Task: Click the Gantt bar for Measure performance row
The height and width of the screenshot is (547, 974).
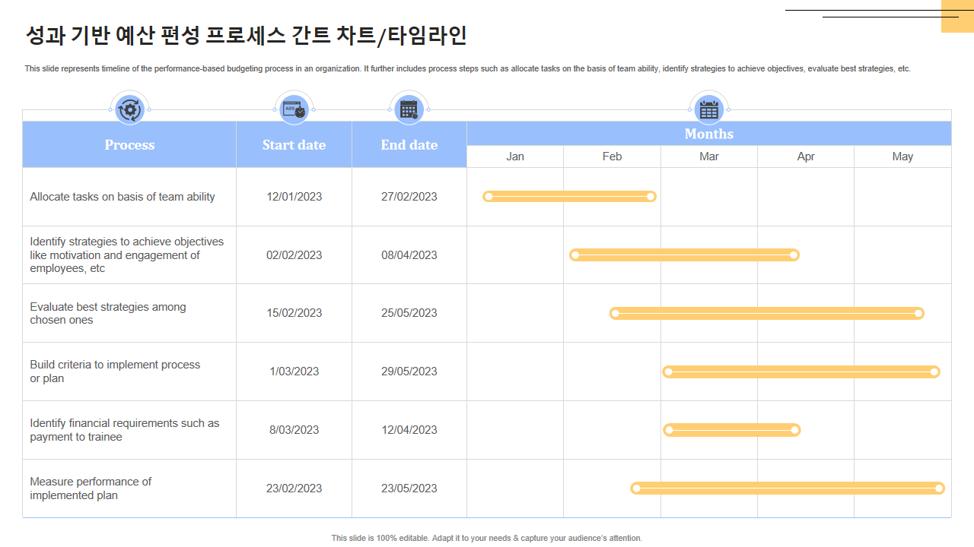Action: 788,489
